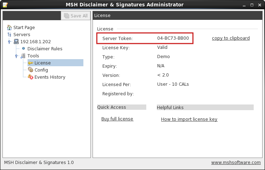
Task: Open the Config tree item
Action: pyautogui.click(x=41, y=70)
